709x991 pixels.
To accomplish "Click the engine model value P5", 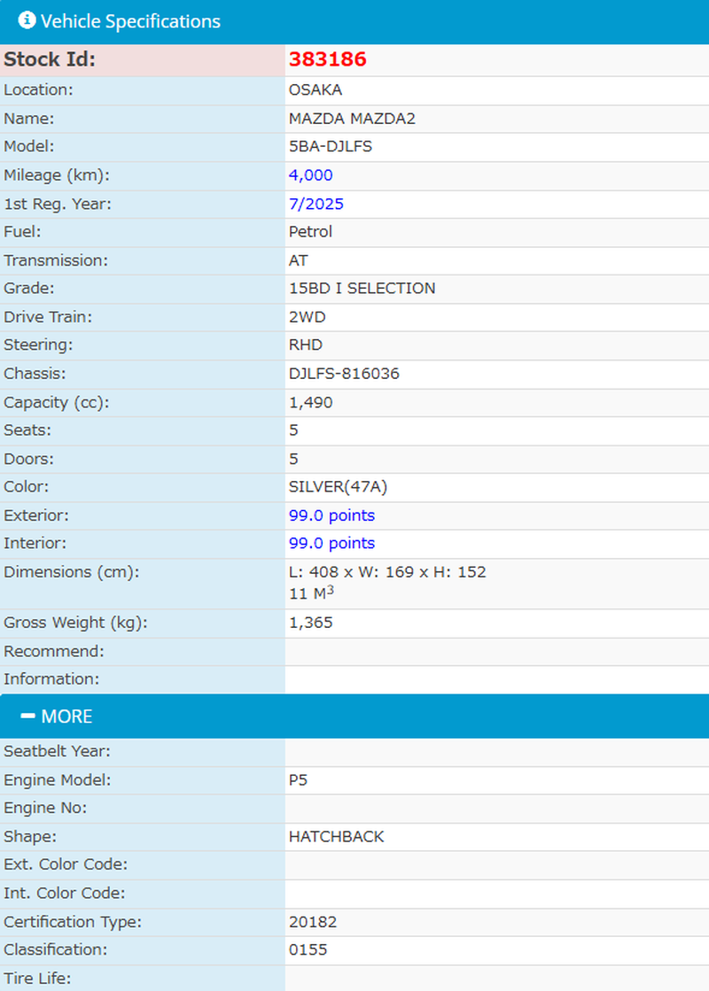I will coord(299,780).
